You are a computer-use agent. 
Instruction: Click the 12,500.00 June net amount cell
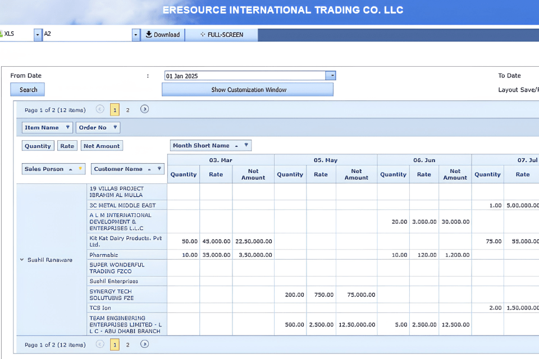click(x=455, y=324)
